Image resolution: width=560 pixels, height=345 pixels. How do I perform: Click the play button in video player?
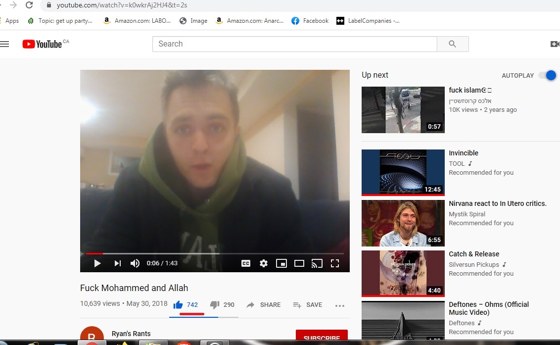[97, 263]
